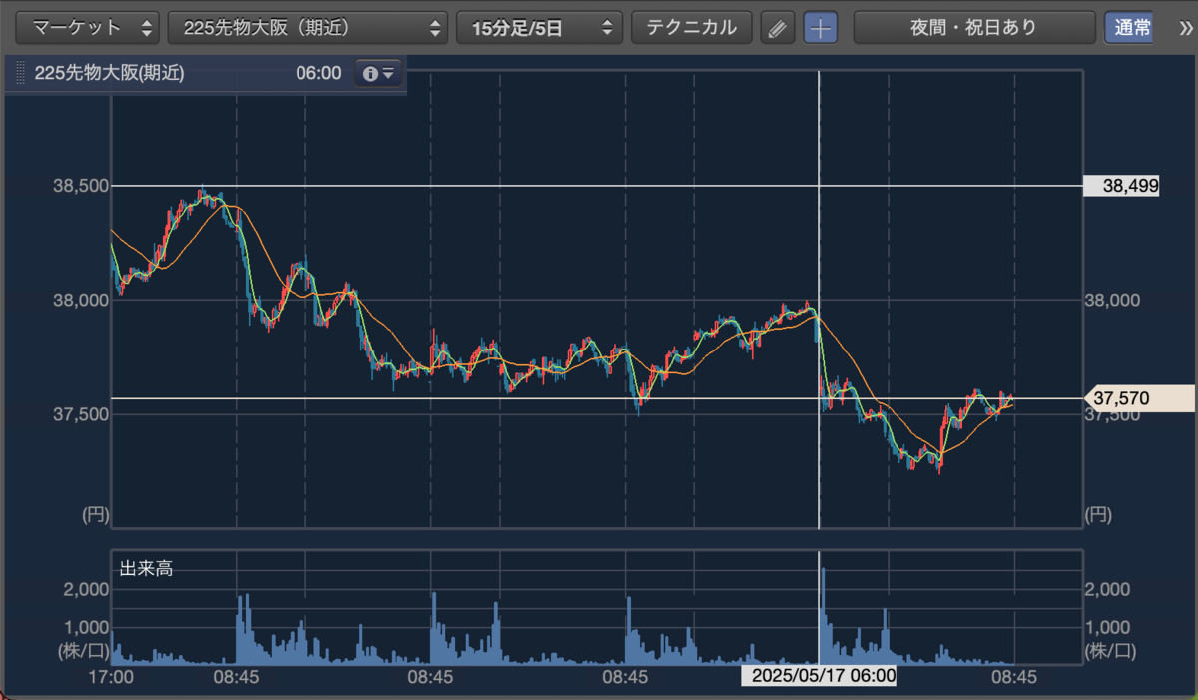Screen dimensions: 1198x700
Task: Click the 17:00 time axis label
Action: (111, 676)
